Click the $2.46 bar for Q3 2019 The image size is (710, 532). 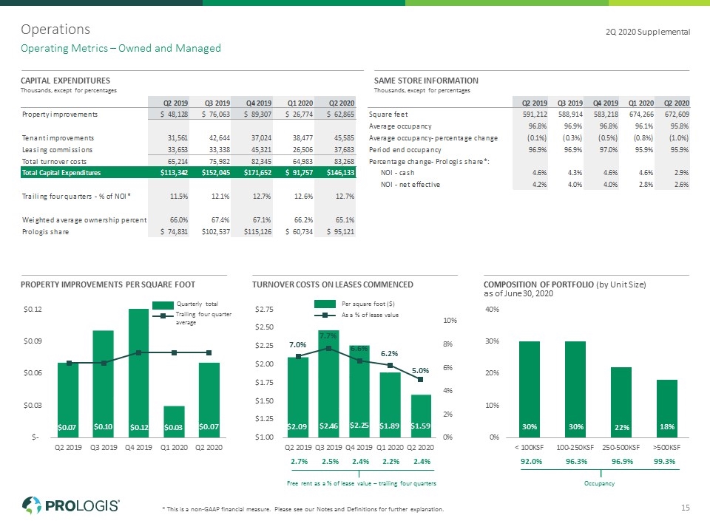tap(328, 383)
